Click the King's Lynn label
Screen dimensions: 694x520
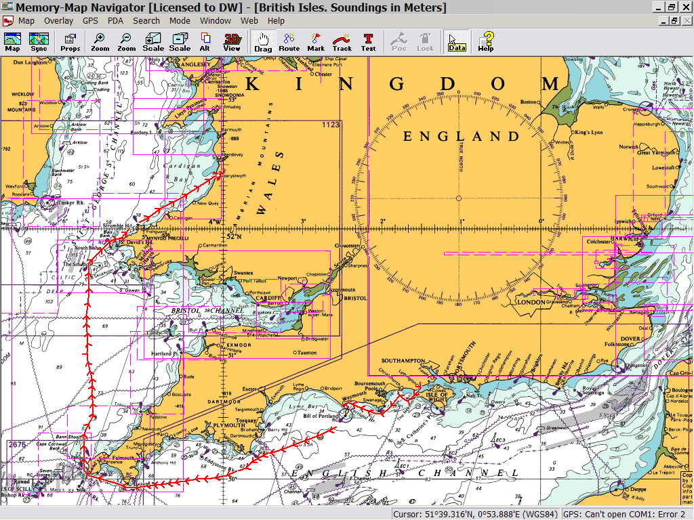tap(589, 132)
